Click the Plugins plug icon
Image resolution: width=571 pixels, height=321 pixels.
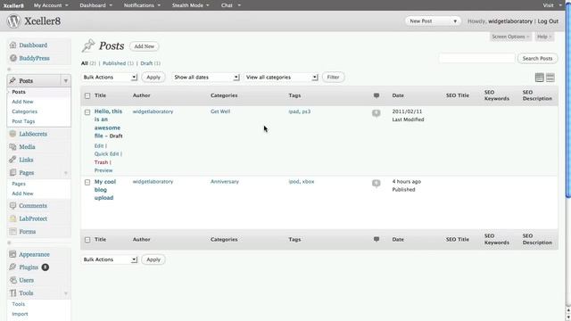tap(12, 267)
